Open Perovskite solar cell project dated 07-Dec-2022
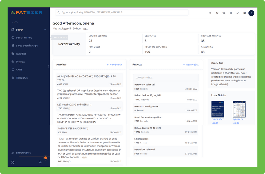Viewport: 265px width, 174px height. coord(166,151)
